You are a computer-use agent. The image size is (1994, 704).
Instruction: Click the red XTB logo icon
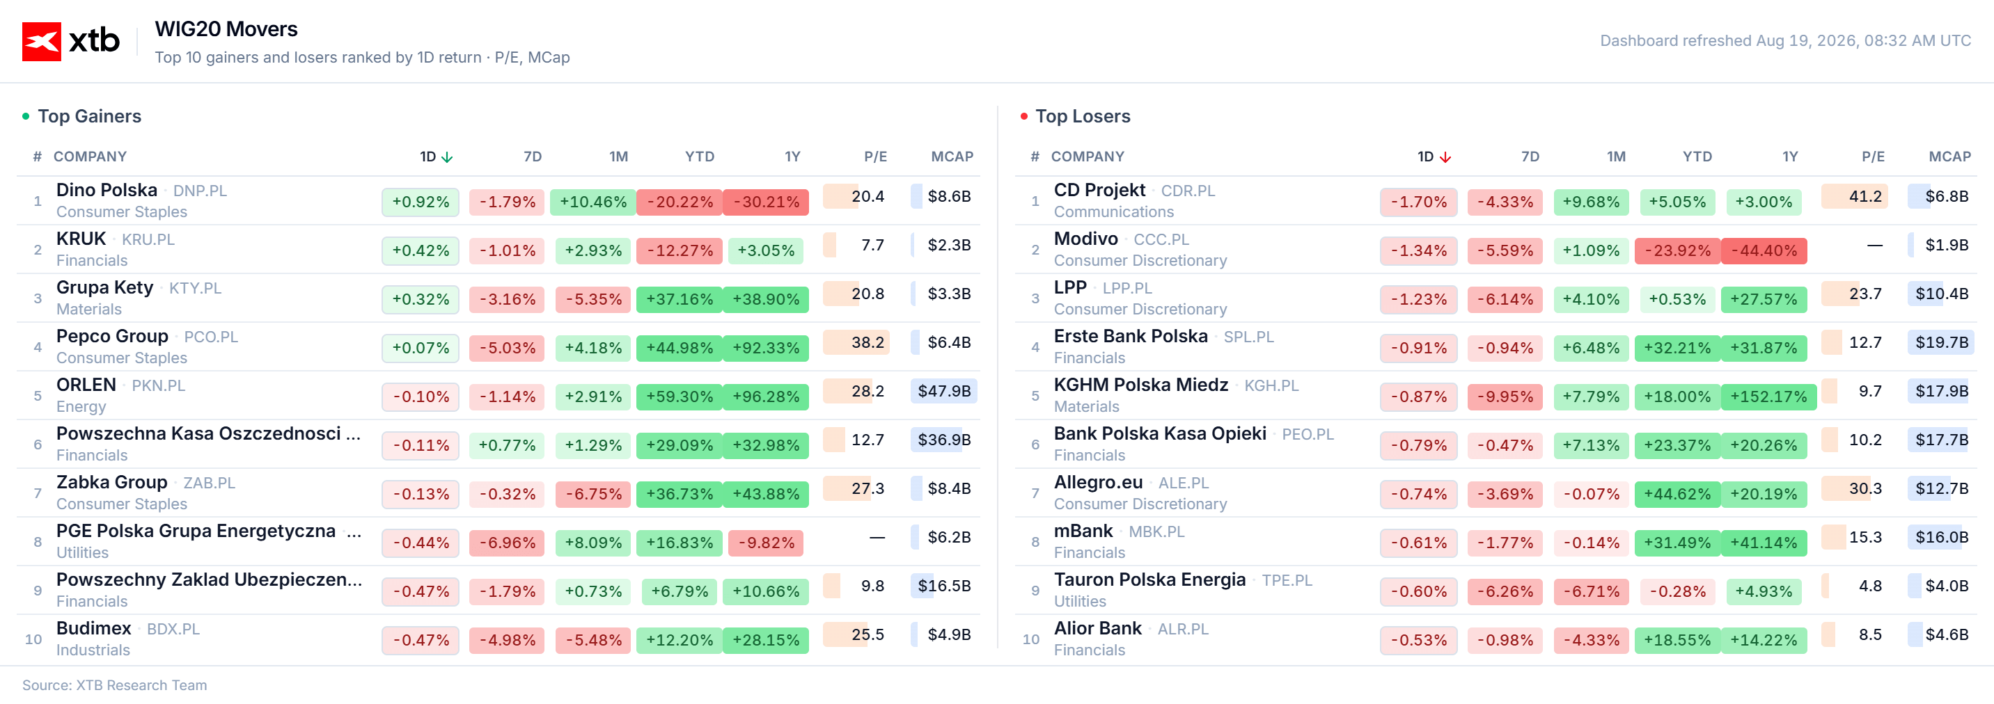click(41, 41)
